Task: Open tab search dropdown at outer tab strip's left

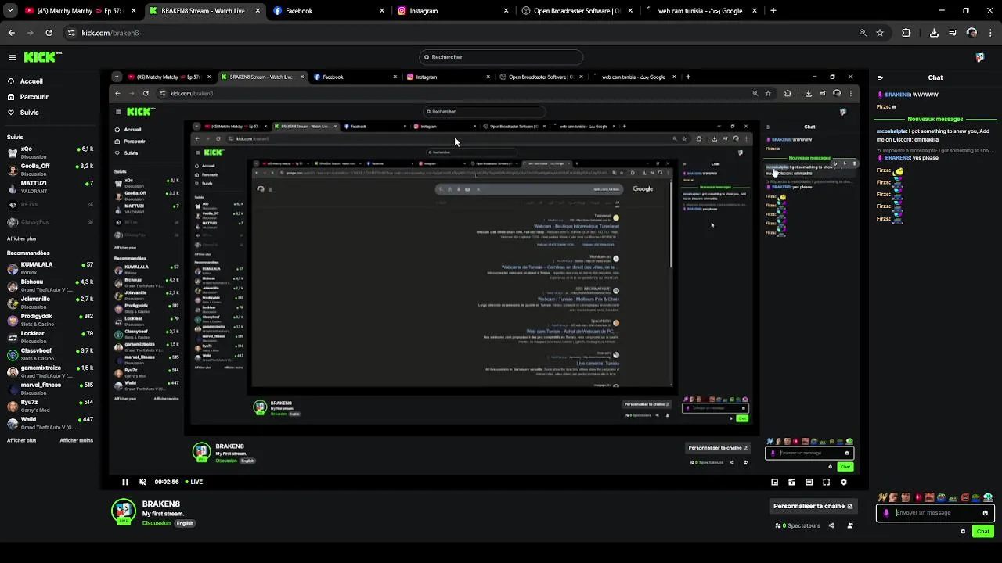Action: [x=9, y=11]
